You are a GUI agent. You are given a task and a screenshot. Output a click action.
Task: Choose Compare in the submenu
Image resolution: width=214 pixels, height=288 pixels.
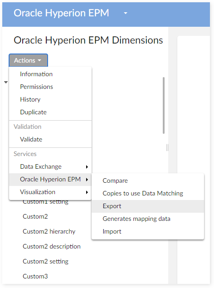click(148, 181)
